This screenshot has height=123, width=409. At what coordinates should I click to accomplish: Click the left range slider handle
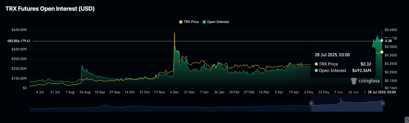point(311,103)
